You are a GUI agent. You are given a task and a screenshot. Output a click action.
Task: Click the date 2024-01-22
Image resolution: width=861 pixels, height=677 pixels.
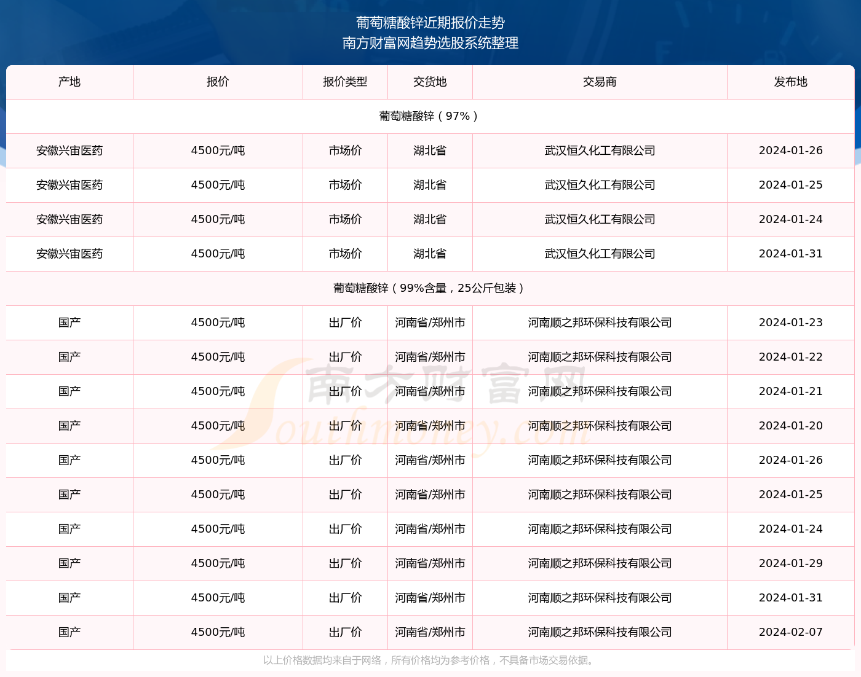[790, 357]
